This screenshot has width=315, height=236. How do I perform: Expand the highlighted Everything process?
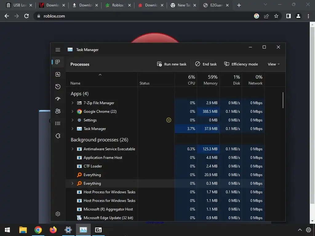click(x=73, y=183)
